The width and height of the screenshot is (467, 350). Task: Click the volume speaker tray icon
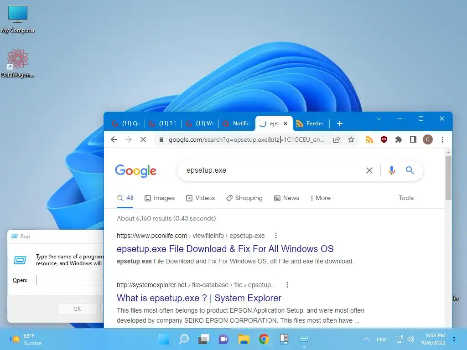410,339
